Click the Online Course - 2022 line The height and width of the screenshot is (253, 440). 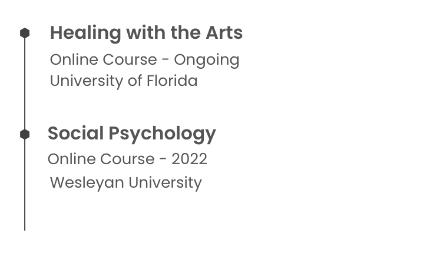[x=127, y=159]
